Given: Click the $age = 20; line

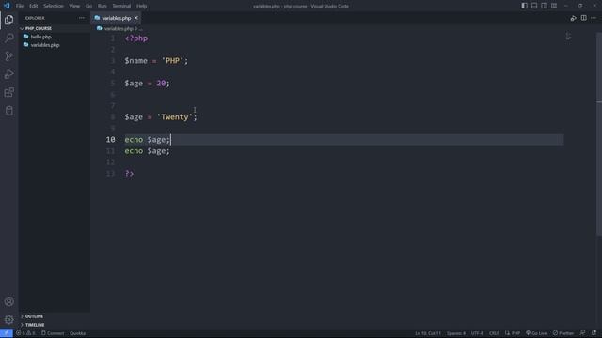Looking at the screenshot, I should pyautogui.click(x=147, y=84).
